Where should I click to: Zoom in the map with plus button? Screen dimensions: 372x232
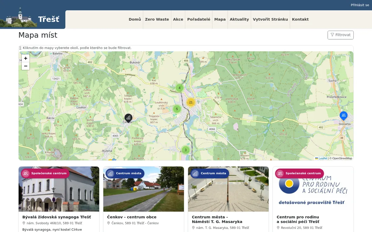coord(26,58)
